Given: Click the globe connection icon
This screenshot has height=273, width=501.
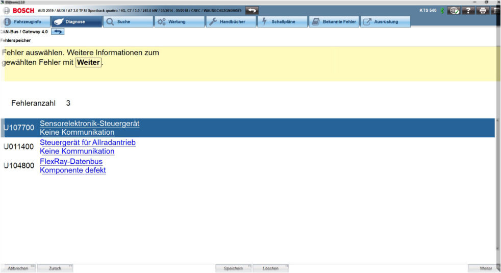Looking at the screenshot, I should 454,10.
